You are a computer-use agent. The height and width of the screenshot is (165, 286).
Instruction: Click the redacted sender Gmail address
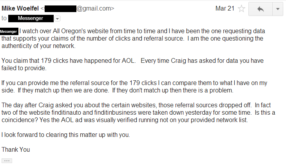(x=79, y=9)
